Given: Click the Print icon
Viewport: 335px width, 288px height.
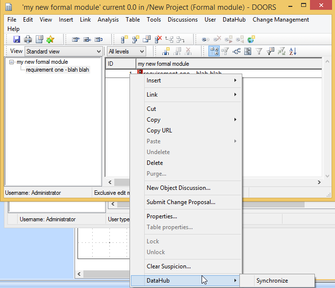Looking at the screenshot, I should click(28, 39).
